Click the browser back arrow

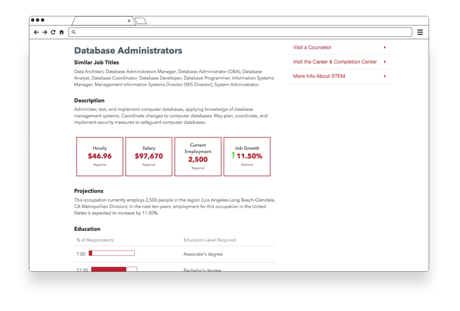click(36, 32)
